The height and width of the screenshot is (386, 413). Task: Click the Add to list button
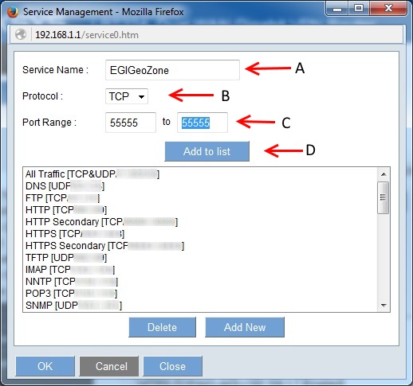coord(206,151)
